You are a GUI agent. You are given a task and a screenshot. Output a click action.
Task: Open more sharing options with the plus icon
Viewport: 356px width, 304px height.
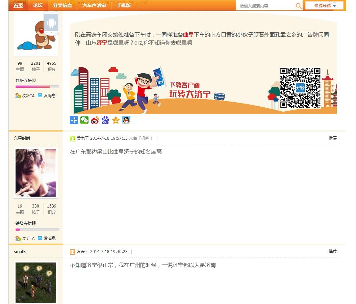pos(74,120)
